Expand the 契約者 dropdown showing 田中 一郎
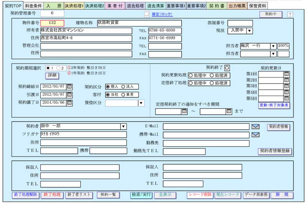The image size is (307, 204). 123,127
